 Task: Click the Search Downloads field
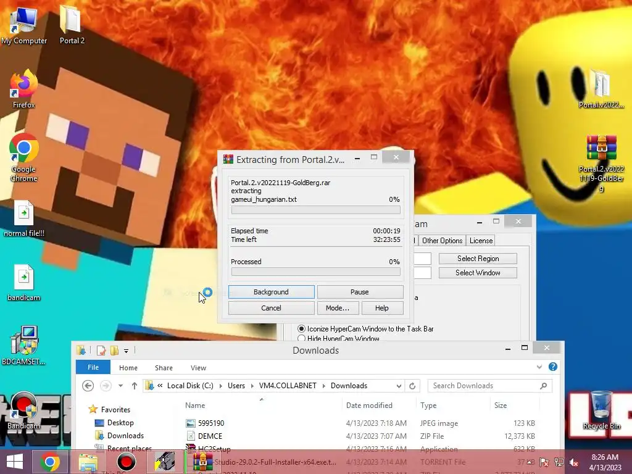pyautogui.click(x=489, y=386)
